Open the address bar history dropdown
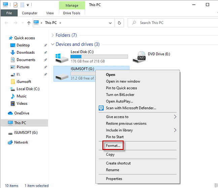 pyautogui.click(x=111, y=23)
